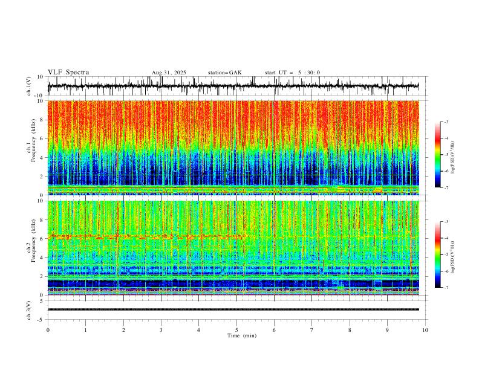The width and height of the screenshot is (479, 370).
Task: Click the 'ch.1(V)' waveform axis label
Action: pos(29,86)
